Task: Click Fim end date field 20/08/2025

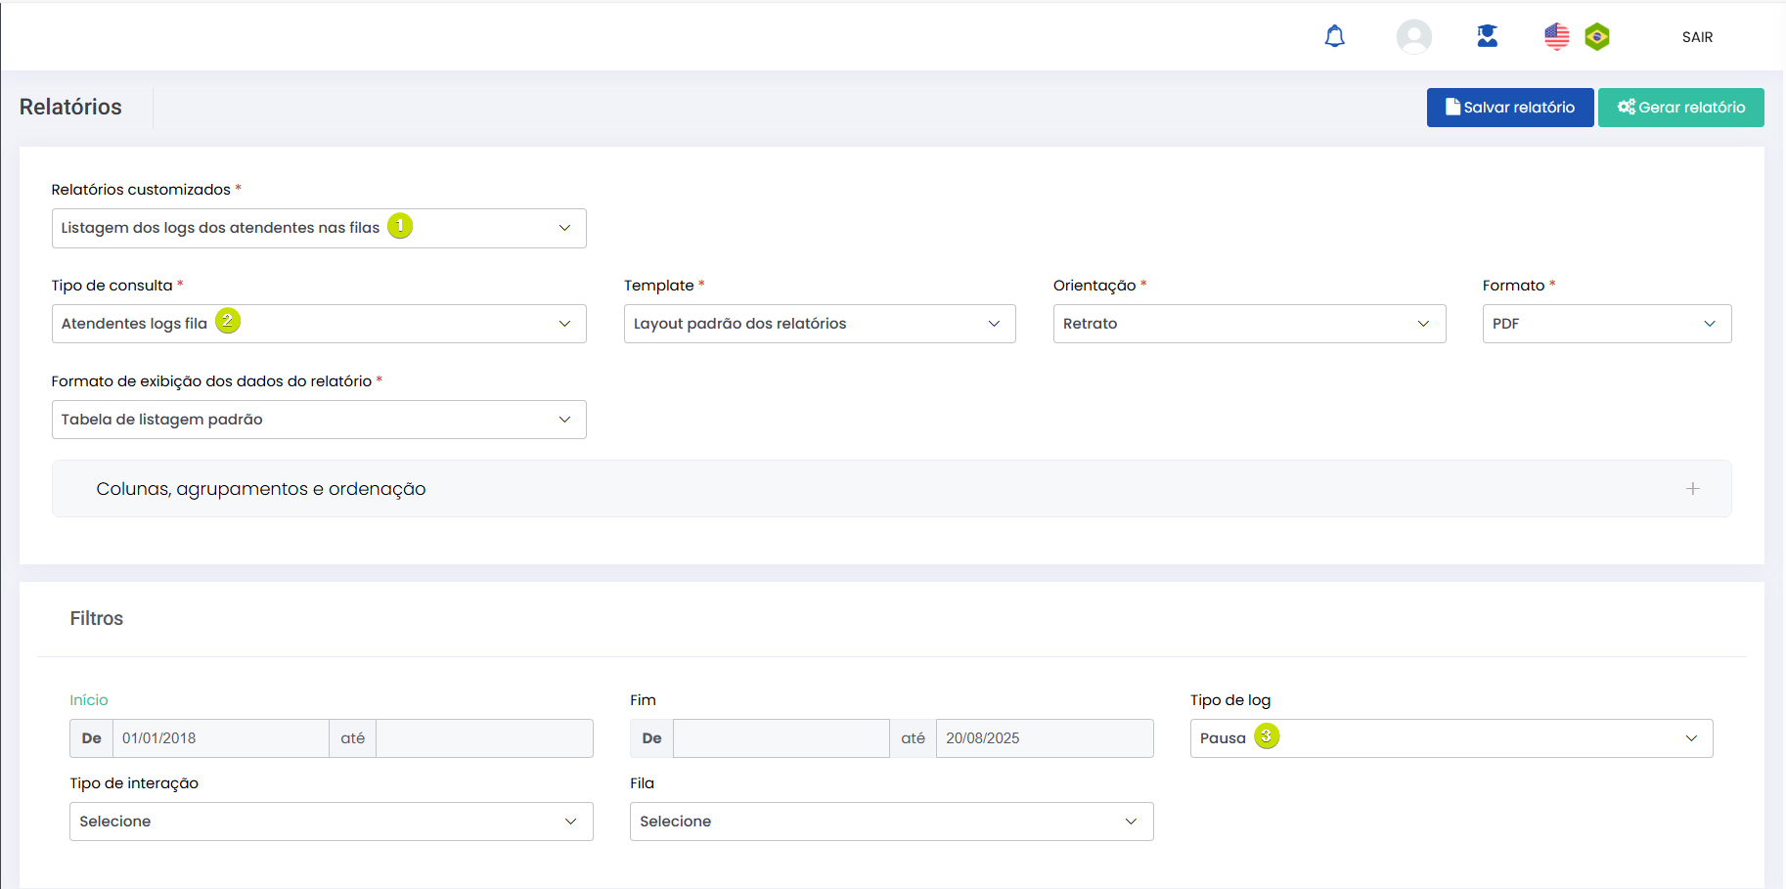Action: pyautogui.click(x=1043, y=738)
